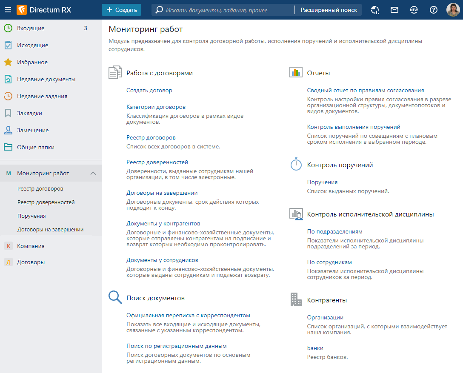Image resolution: width=463 pixels, height=373 pixels.
Task: Open Компания module in sidebar
Action: pos(31,246)
